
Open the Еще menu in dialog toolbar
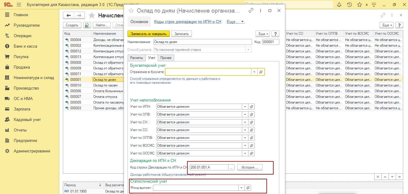pos(263,34)
